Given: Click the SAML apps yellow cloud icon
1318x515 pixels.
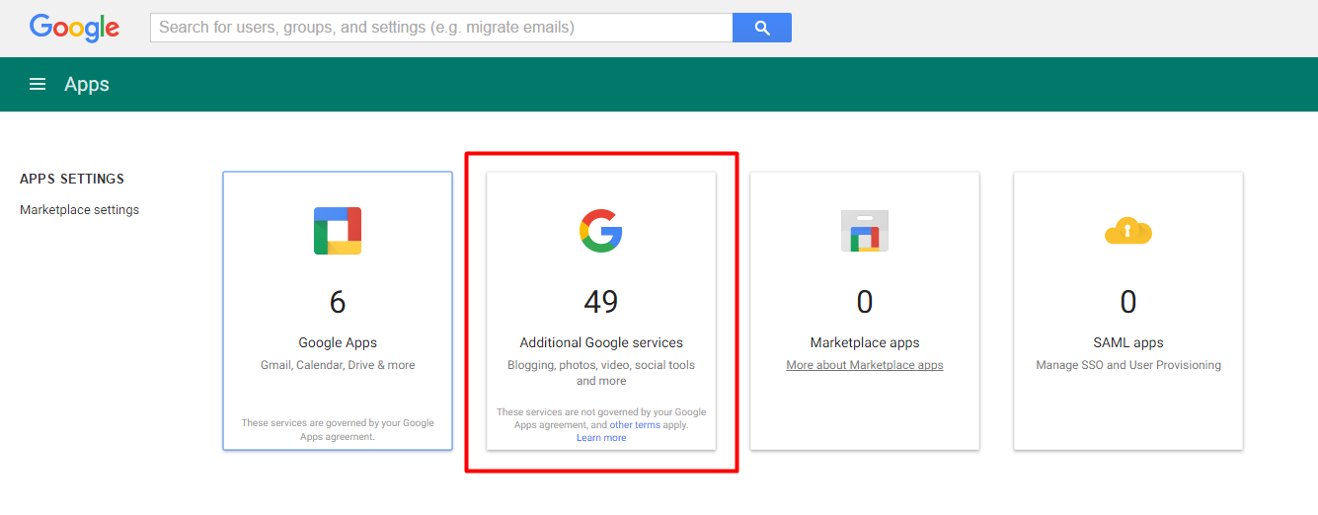Looking at the screenshot, I should point(1128,232).
